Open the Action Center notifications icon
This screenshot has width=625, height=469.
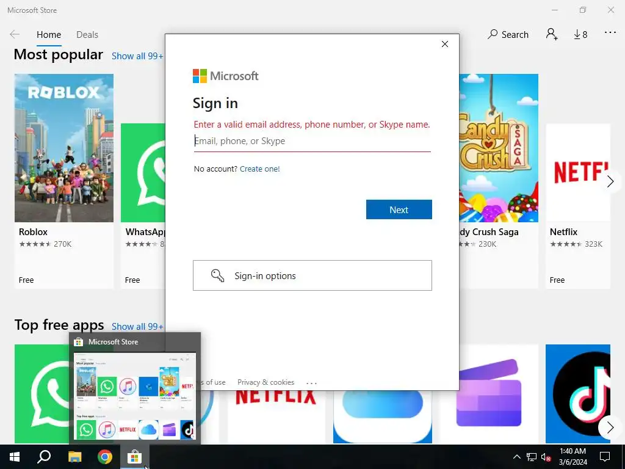click(x=605, y=457)
